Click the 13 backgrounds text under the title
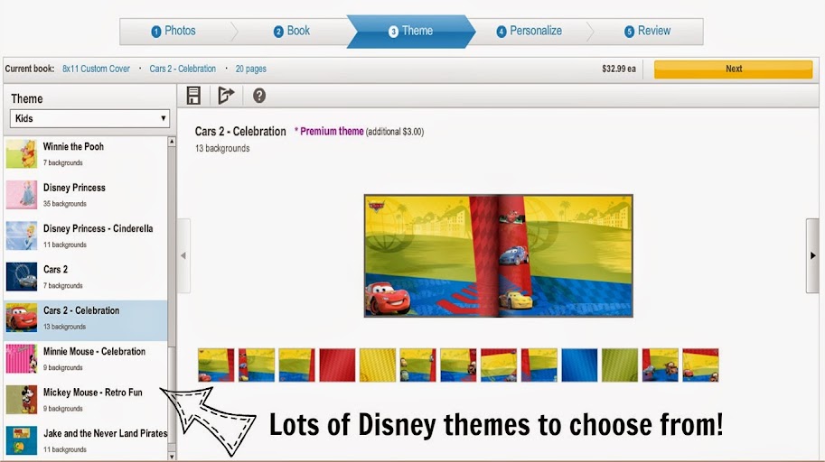 [222, 148]
